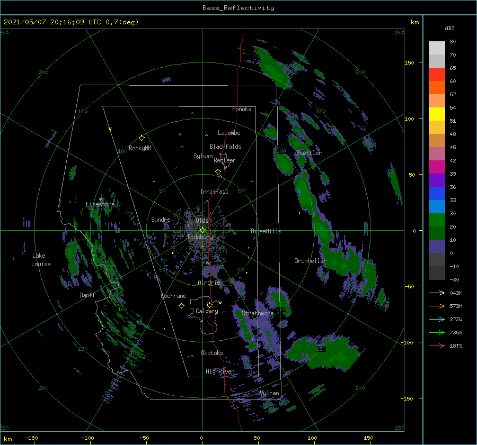Click the Stettler label
The width and height of the screenshot is (477, 445).
pyautogui.click(x=309, y=153)
